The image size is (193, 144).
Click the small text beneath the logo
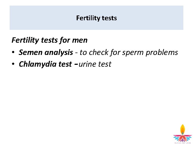click(x=183, y=143)
